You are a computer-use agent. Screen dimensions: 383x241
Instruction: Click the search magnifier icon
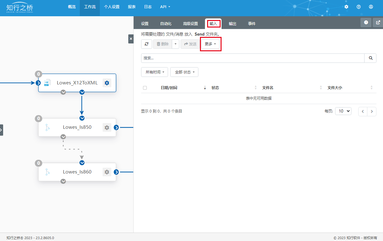click(x=370, y=58)
